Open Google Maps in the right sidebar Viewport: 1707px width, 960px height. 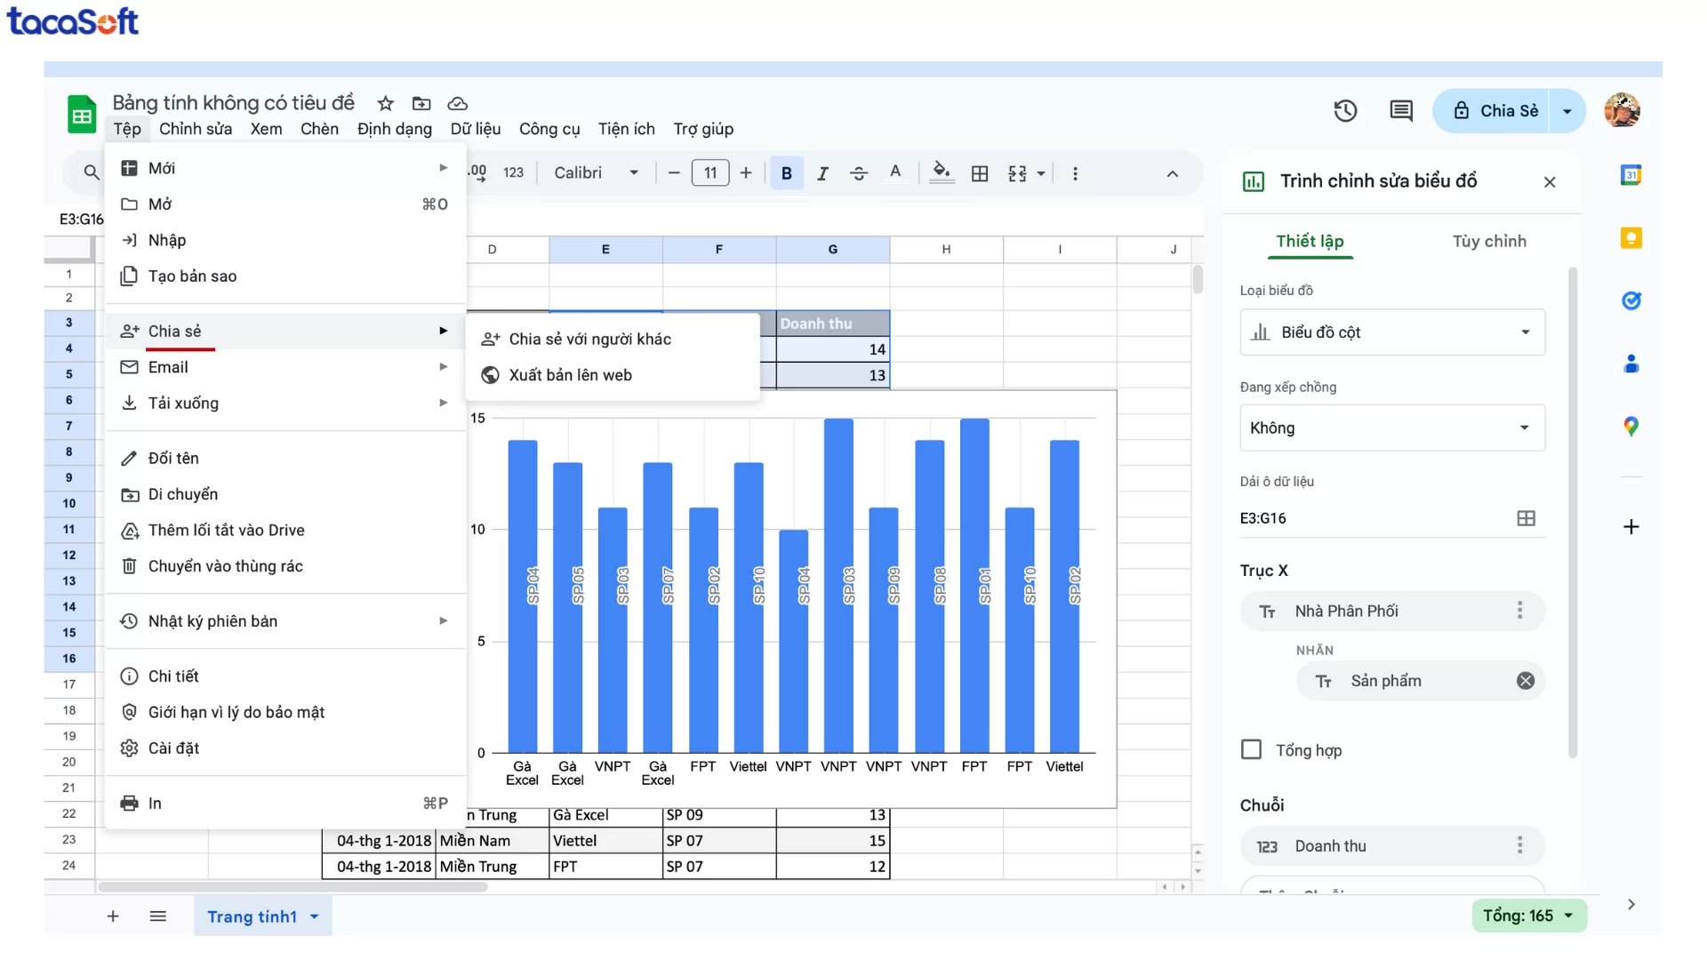(x=1631, y=426)
